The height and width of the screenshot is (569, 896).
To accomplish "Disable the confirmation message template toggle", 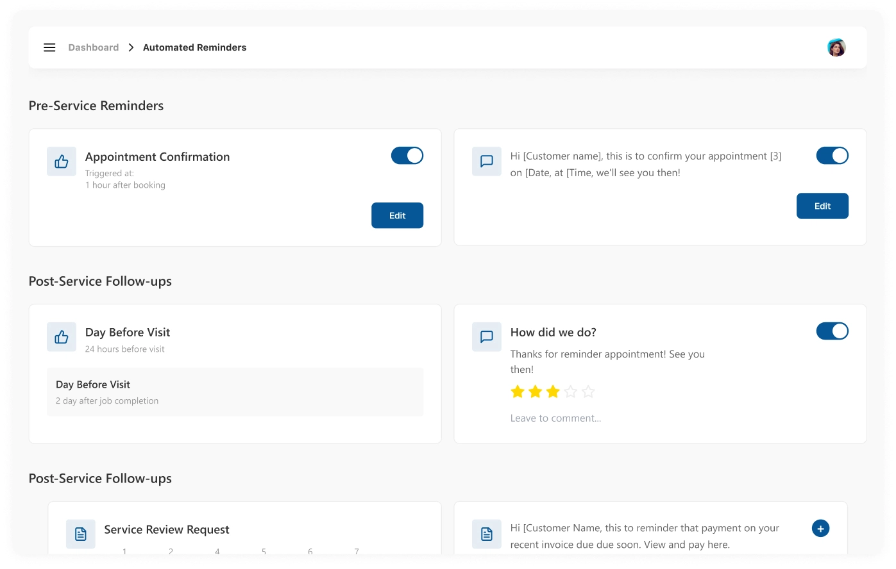I will [832, 156].
